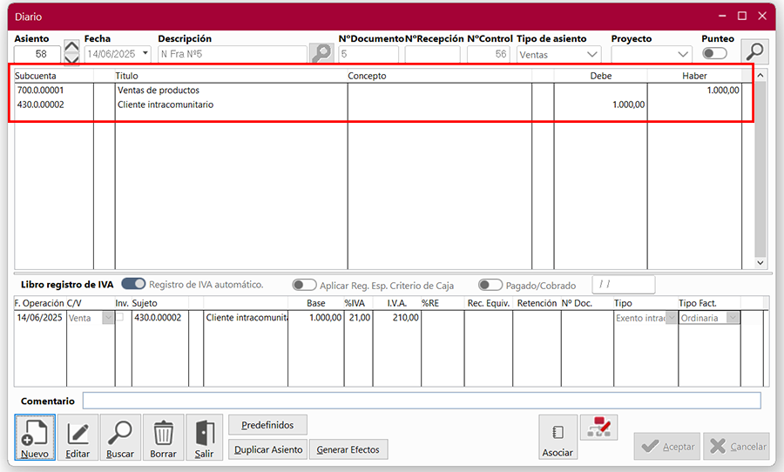This screenshot has width=784, height=472.
Task: Open Buscar magnifier at bottom toolbar
Action: pos(120,437)
